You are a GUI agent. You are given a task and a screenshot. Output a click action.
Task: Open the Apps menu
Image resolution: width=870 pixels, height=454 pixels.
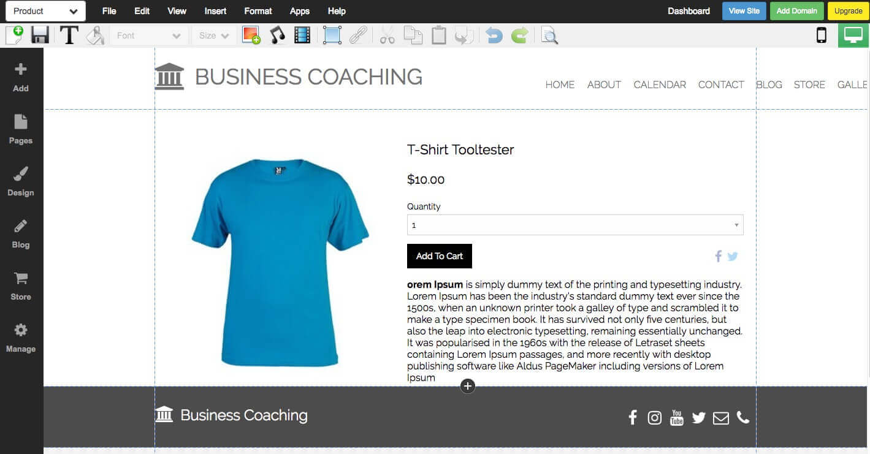click(x=300, y=11)
